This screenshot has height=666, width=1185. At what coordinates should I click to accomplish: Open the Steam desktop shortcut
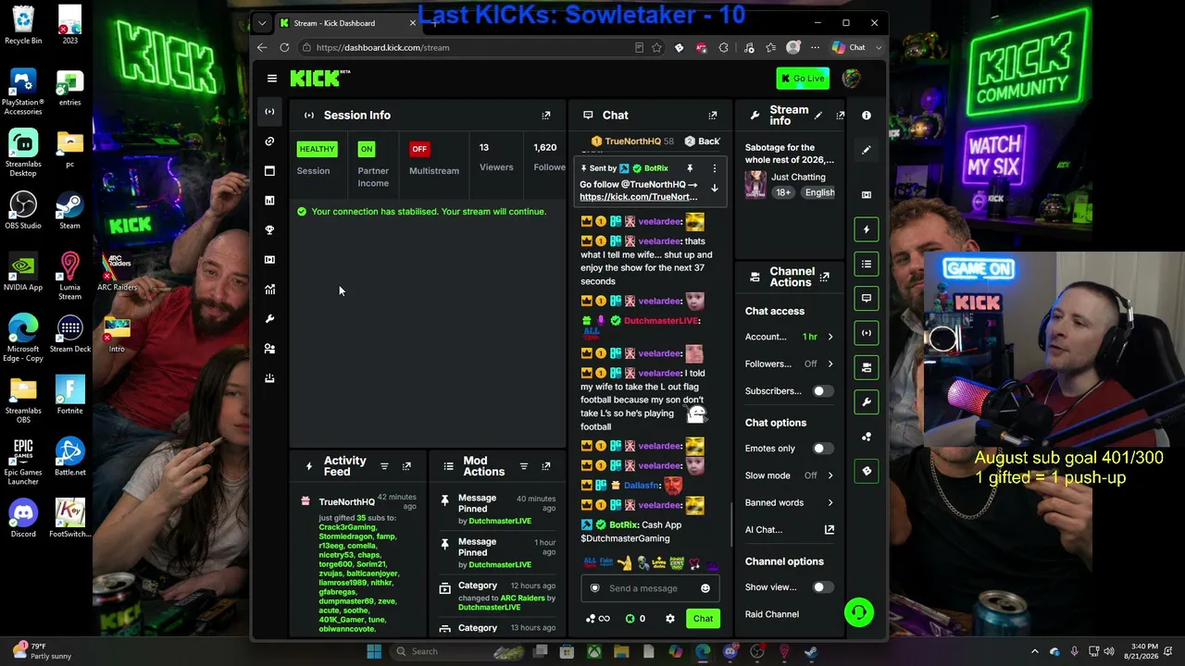pyautogui.click(x=69, y=210)
